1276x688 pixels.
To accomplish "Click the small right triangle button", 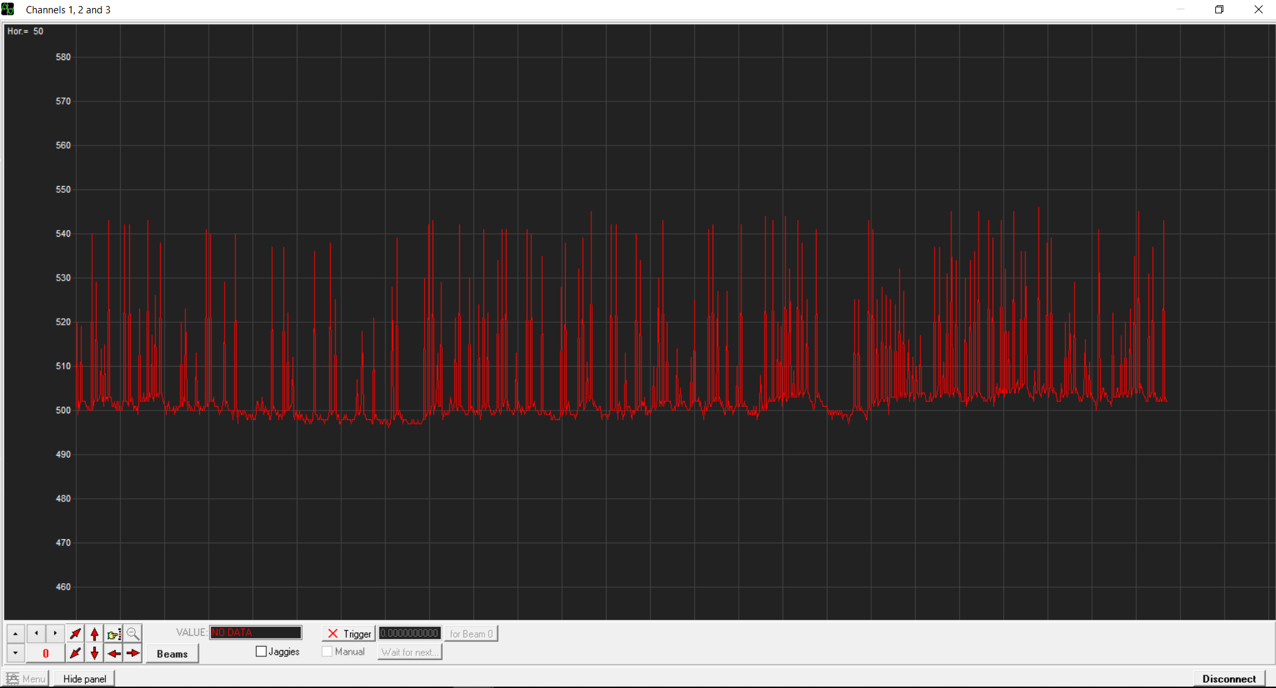I will pyautogui.click(x=55, y=633).
